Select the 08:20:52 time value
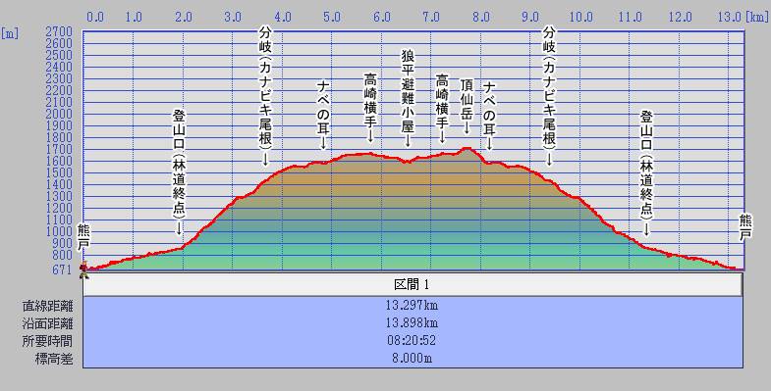This screenshot has width=771, height=391. [413, 341]
